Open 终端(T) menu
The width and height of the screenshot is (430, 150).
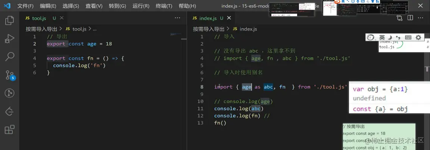[164, 6]
